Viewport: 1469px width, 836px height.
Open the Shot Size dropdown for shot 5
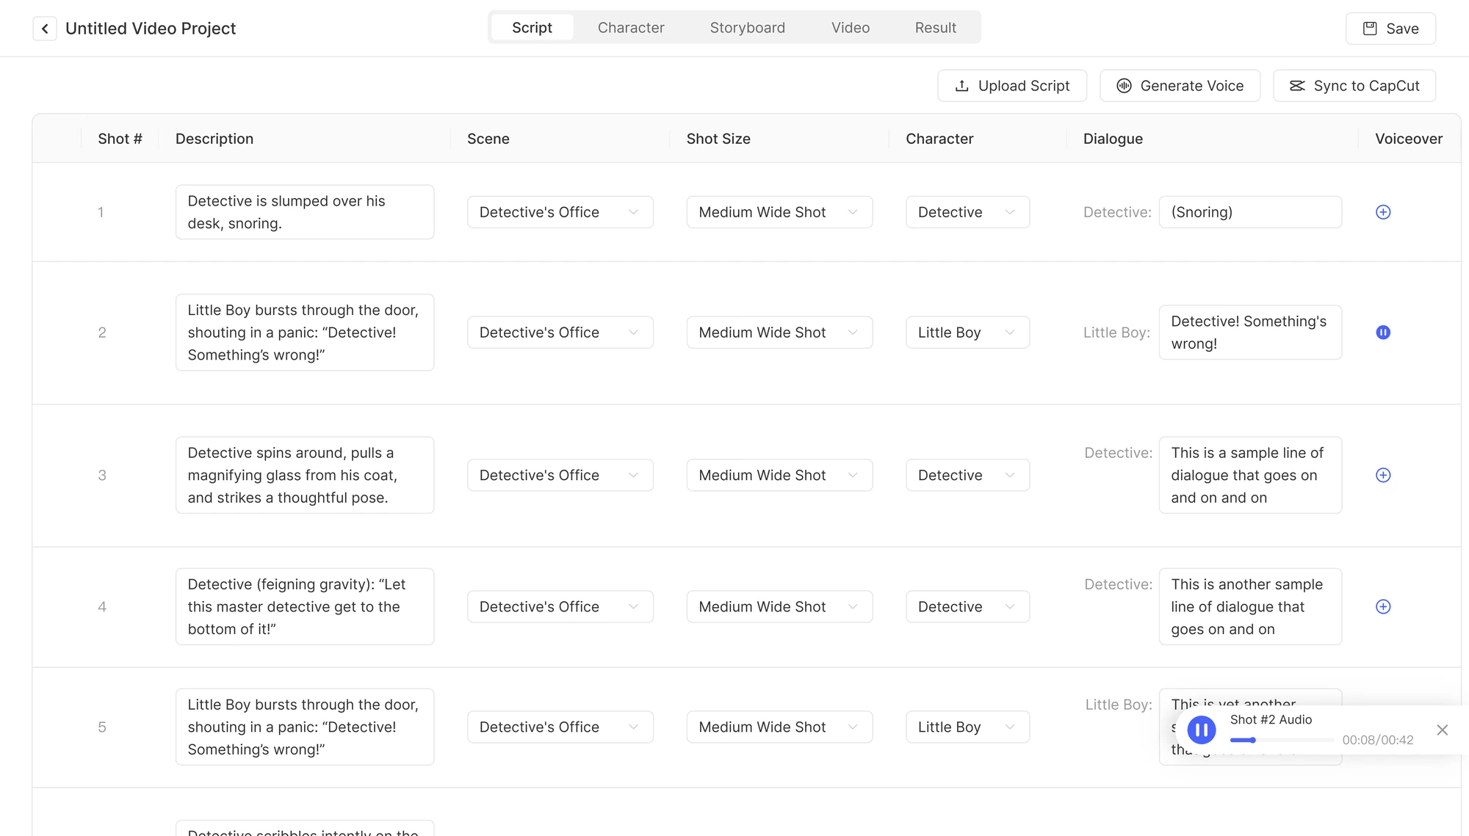[779, 727]
